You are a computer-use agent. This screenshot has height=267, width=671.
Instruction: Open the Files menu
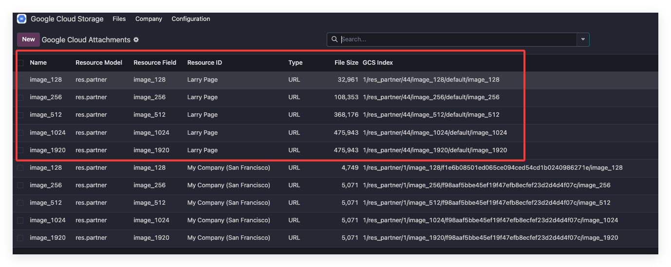tap(119, 19)
